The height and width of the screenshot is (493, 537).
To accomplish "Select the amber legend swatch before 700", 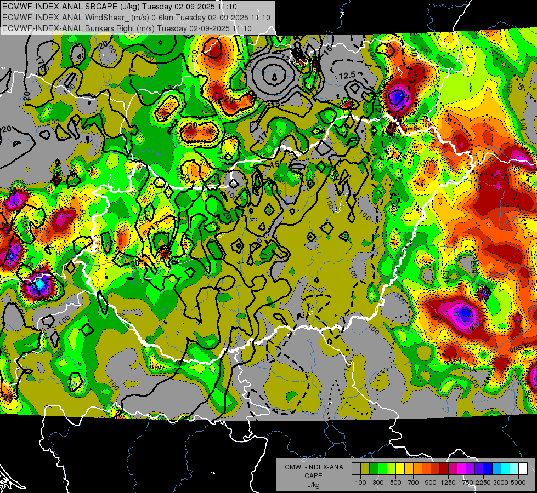I will pos(409,469).
